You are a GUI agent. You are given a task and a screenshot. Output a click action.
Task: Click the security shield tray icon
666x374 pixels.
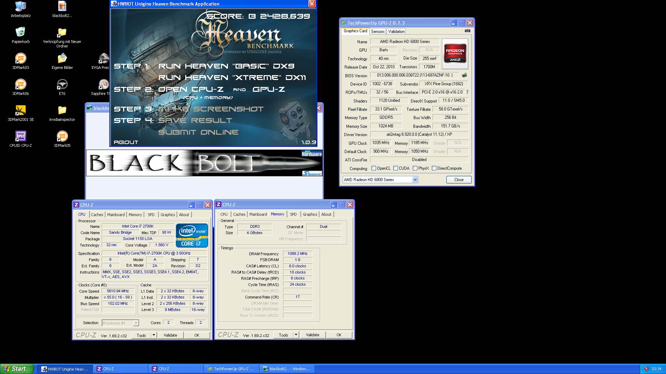click(x=646, y=369)
